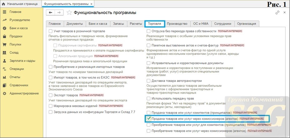Click the Главное menu icon in sidebar
The image size is (290, 138).
point(4,12)
